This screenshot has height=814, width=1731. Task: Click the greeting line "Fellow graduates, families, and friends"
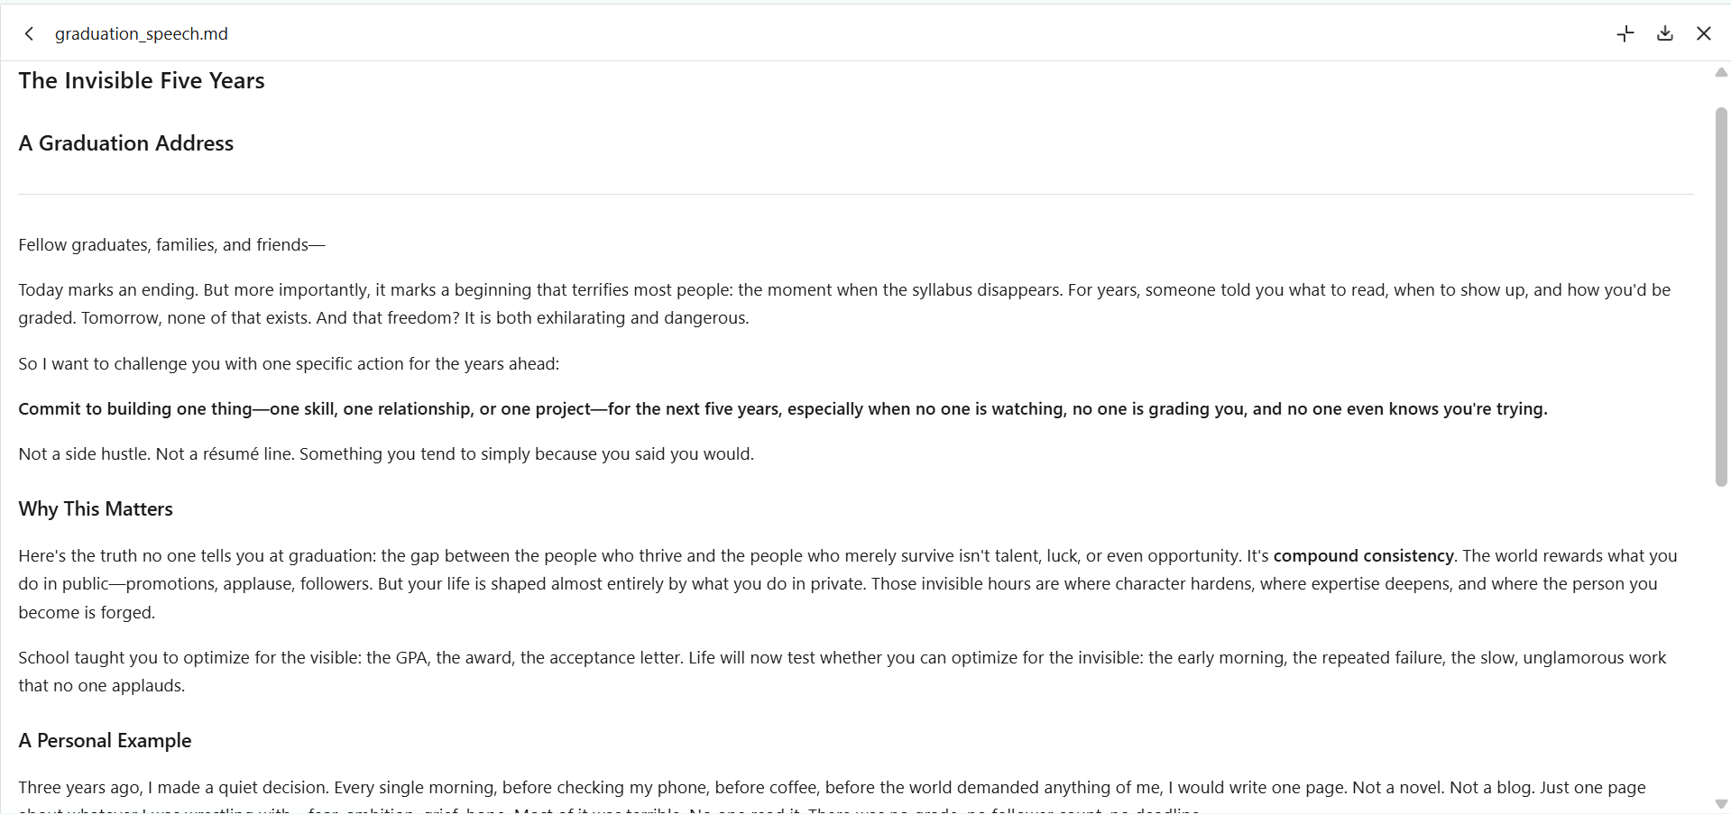pos(172,244)
